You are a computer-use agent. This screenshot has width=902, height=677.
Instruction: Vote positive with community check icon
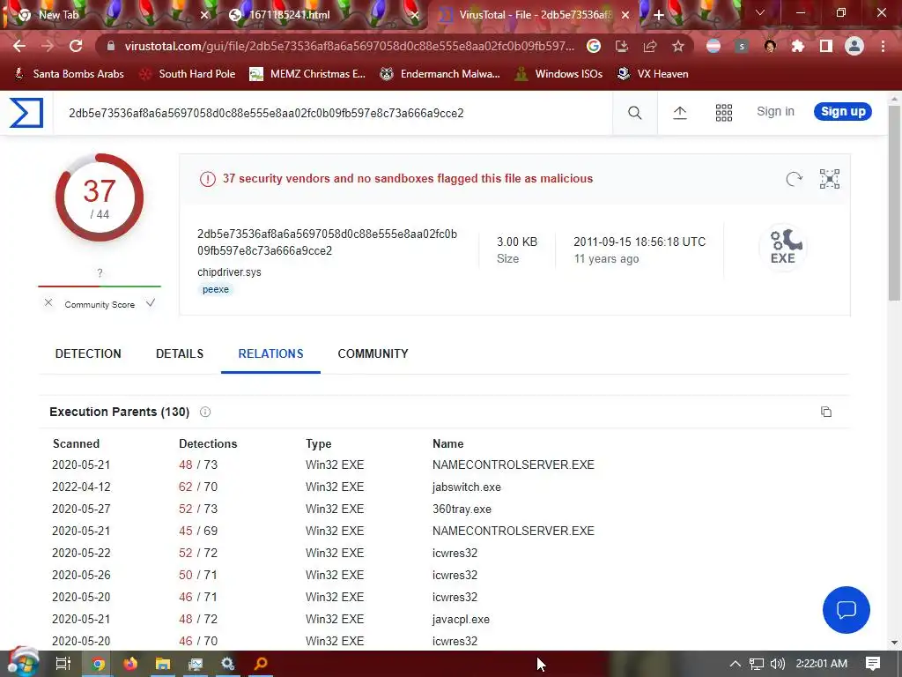150,303
